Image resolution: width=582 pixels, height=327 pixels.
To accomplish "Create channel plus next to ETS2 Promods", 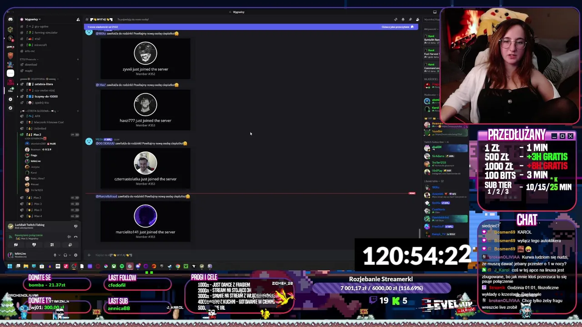I will pos(78,59).
